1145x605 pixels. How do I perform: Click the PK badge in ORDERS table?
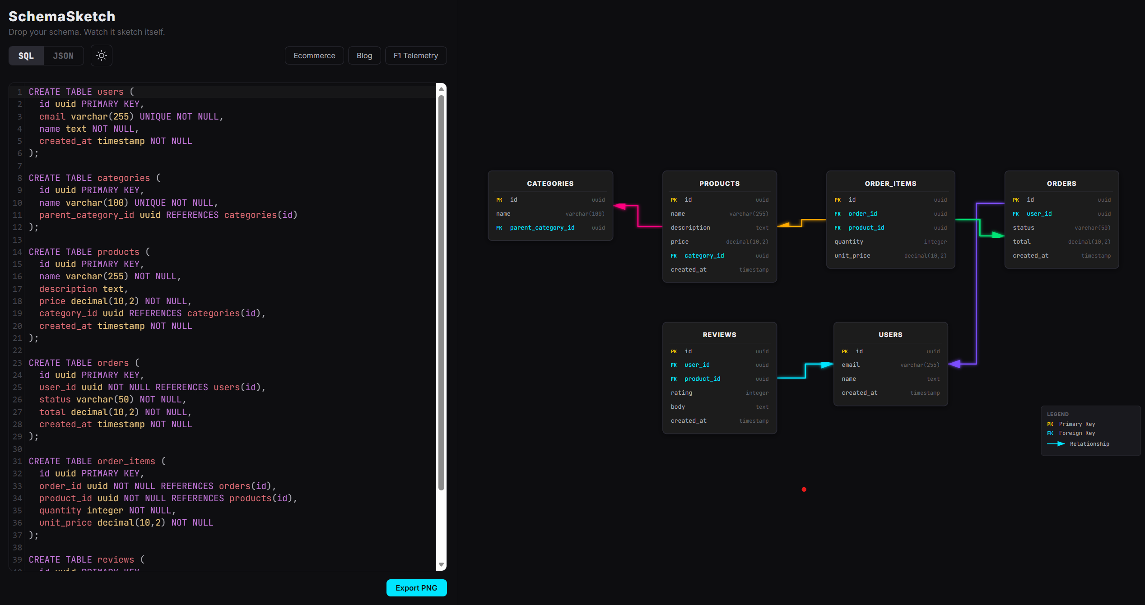pos(1016,200)
